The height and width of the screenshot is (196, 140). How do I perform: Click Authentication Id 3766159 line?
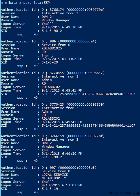[x=53, y=136]
